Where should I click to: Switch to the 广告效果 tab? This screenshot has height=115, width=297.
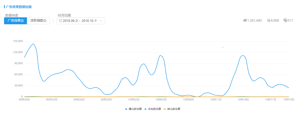(14, 21)
